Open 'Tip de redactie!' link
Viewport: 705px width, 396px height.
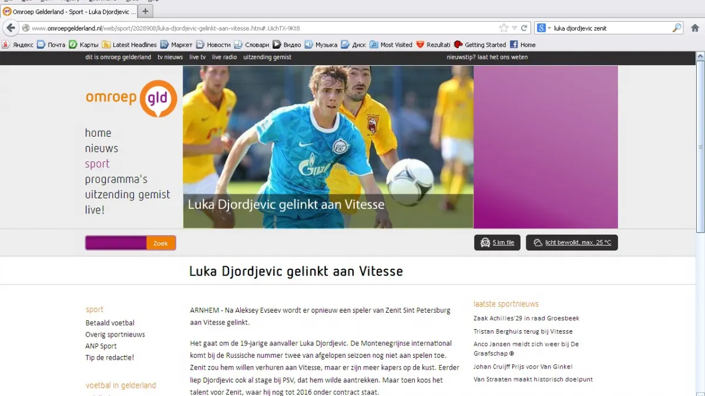[x=110, y=357]
